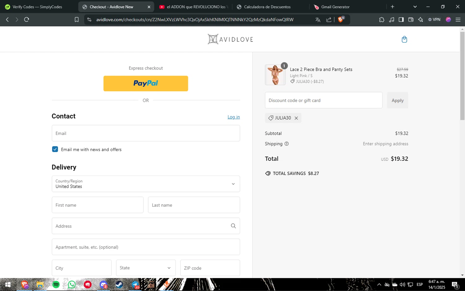This screenshot has width=465, height=291.
Task: Click the Lace 2 Piece Bra and Panty Sets title
Action: (321, 69)
